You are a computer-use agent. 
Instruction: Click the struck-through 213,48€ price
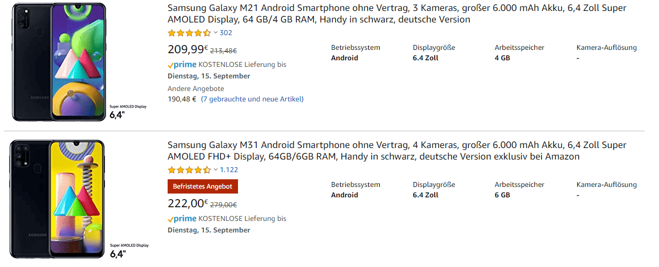point(224,51)
